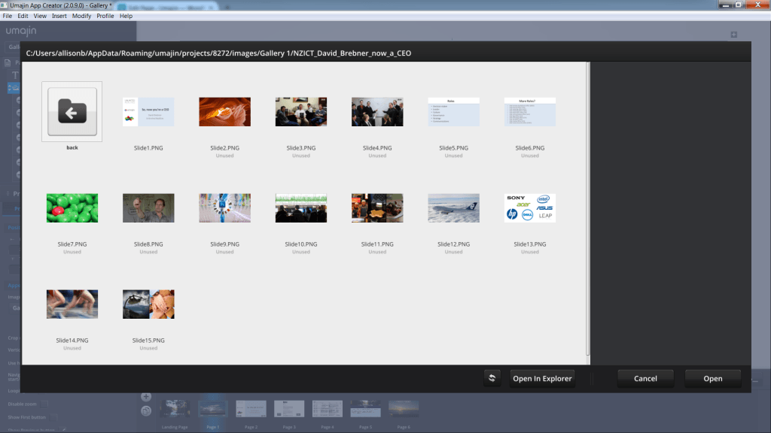Open the Insert menu
The image size is (771, 433).
pyautogui.click(x=59, y=16)
